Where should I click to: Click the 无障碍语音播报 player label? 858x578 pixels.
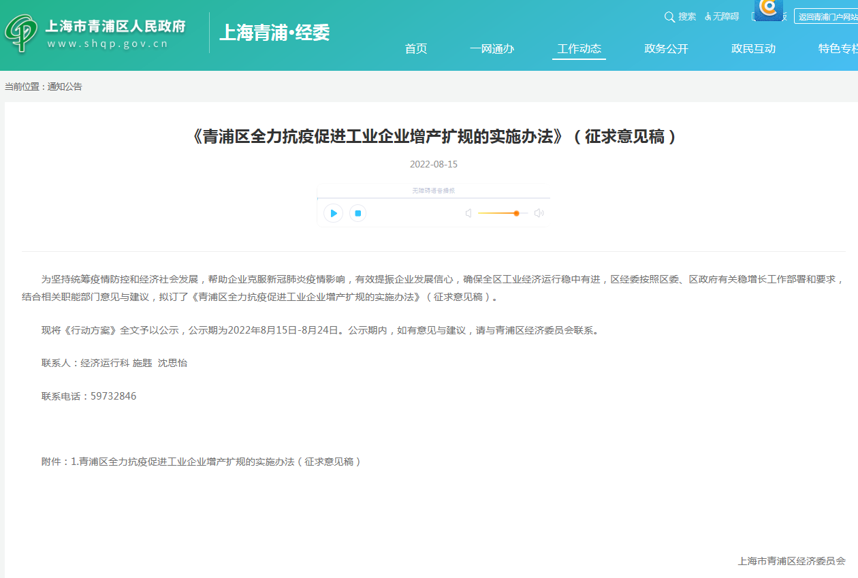pyautogui.click(x=433, y=191)
